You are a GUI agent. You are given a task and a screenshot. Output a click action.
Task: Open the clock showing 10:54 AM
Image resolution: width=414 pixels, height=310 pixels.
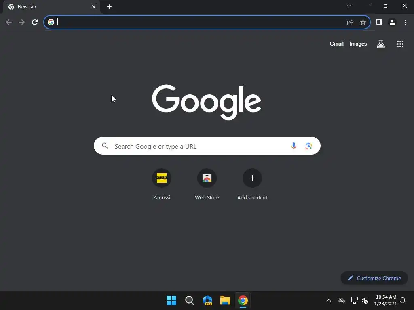point(385,300)
